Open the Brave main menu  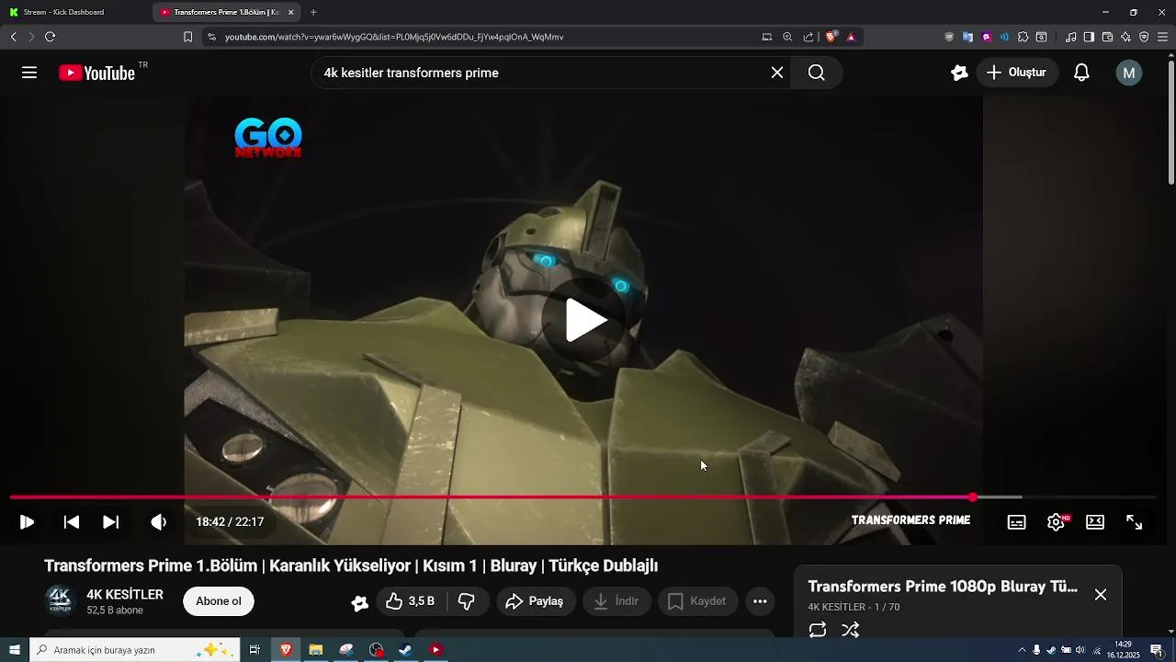(1162, 37)
